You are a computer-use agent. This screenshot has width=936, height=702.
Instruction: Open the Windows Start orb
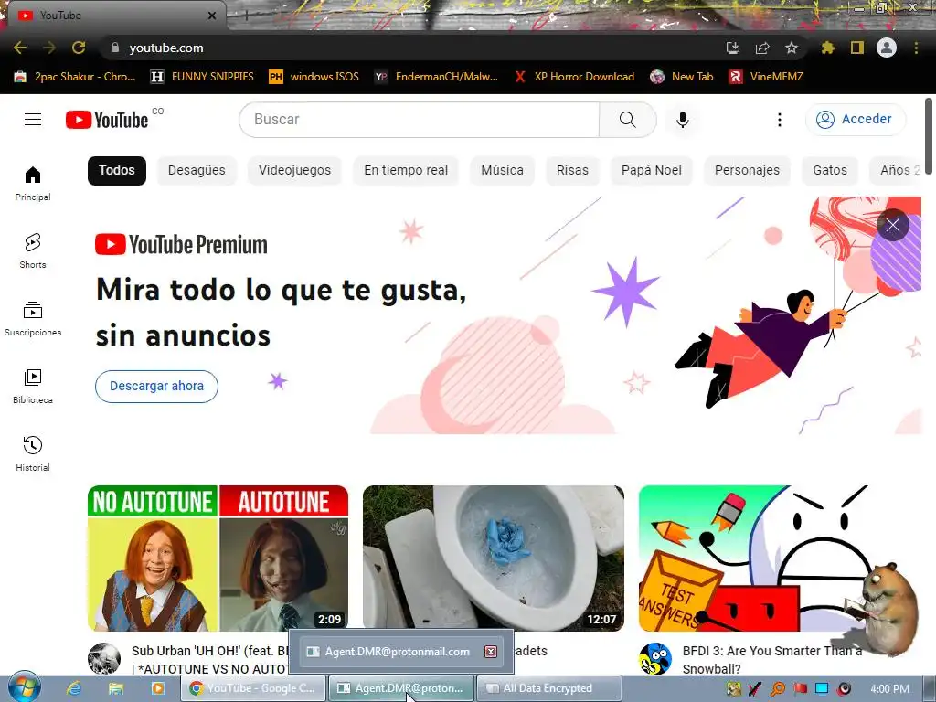pos(24,687)
